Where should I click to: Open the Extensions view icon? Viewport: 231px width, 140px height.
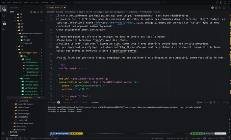(4, 30)
